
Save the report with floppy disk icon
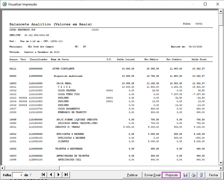[185, 175]
